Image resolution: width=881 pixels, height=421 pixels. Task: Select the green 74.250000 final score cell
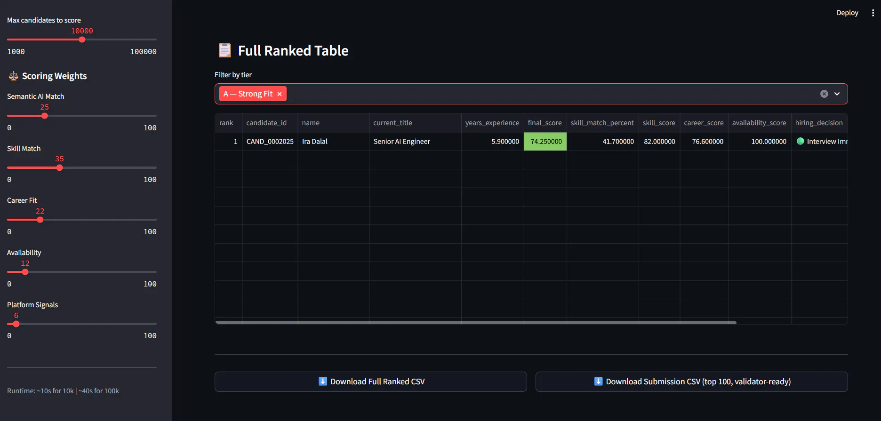pyautogui.click(x=545, y=142)
